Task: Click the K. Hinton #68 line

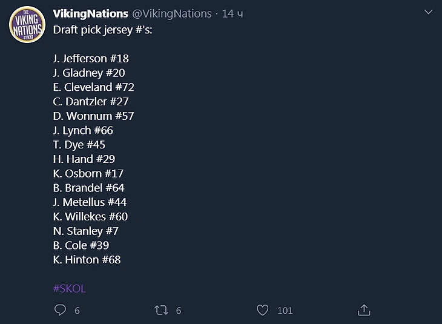Action: point(87,260)
